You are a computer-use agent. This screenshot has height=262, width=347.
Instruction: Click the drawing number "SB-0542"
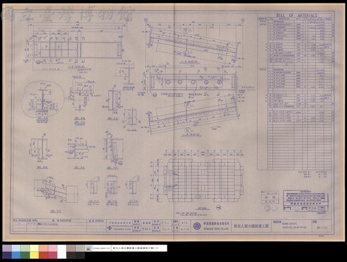pyautogui.click(x=322, y=228)
